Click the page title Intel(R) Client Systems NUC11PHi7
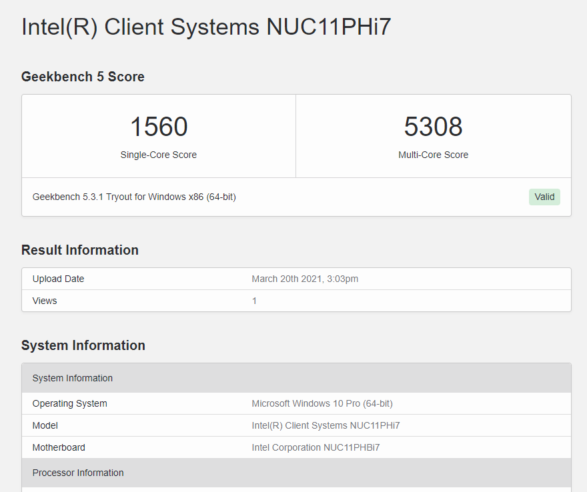This screenshot has width=587, height=492. tap(206, 27)
